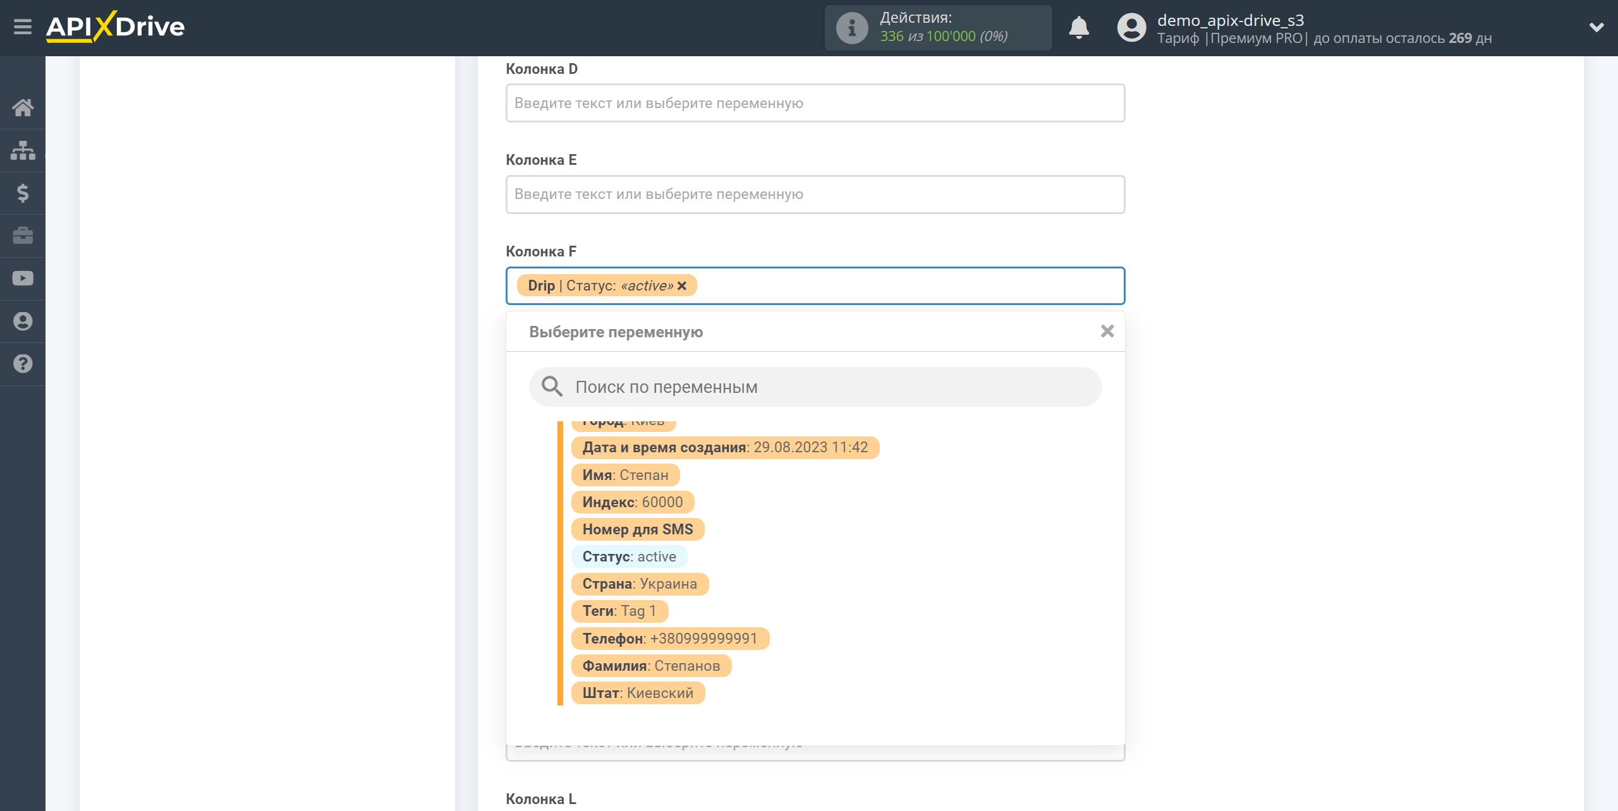Click the demo_apix-drive_s3 username
This screenshot has height=811, width=1618.
pyautogui.click(x=1230, y=20)
